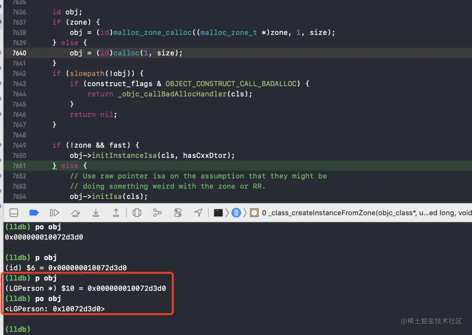Continue program execution in the debug bar
The width and height of the screenshot is (472, 335).
click(x=54, y=213)
